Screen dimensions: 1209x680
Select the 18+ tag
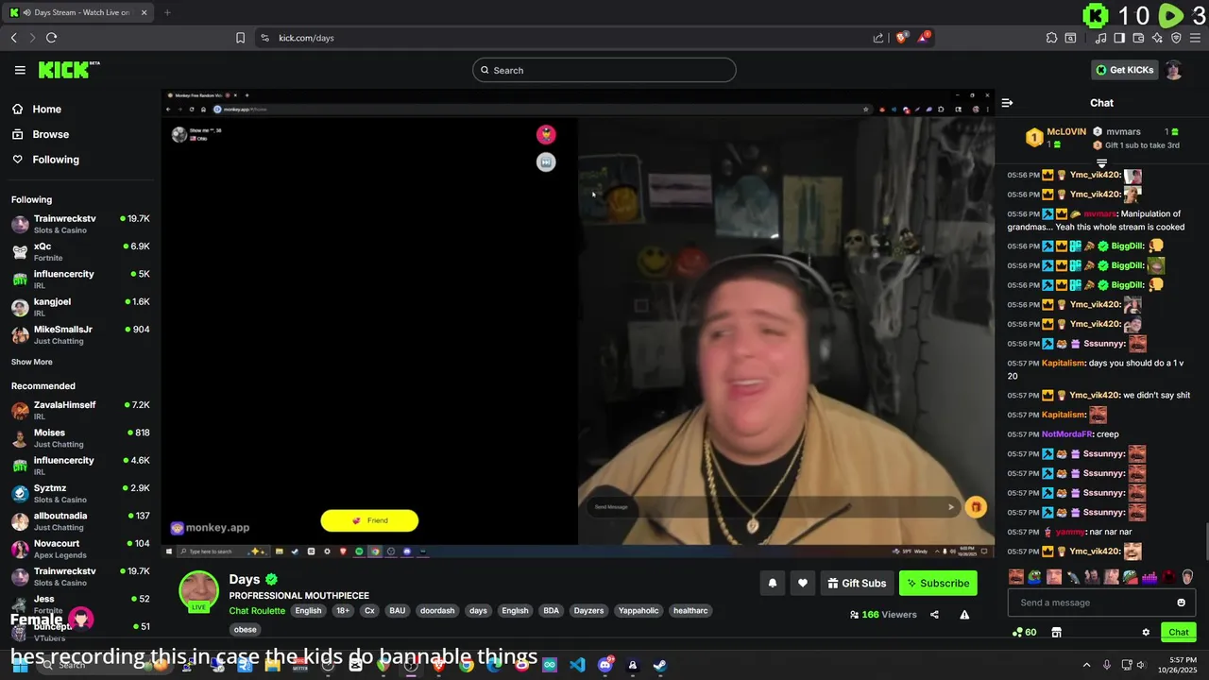tap(343, 611)
